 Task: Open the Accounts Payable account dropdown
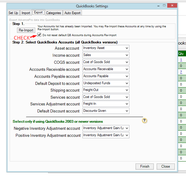pos(106,76)
